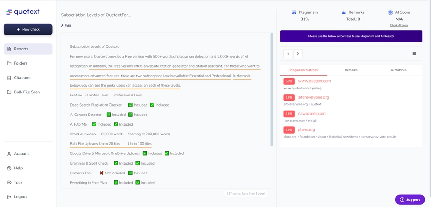This screenshot has width=431, height=207.
Task: Click the Reports document icon
Action: 9,49
